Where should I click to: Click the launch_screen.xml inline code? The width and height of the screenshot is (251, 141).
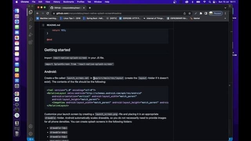(78, 78)
